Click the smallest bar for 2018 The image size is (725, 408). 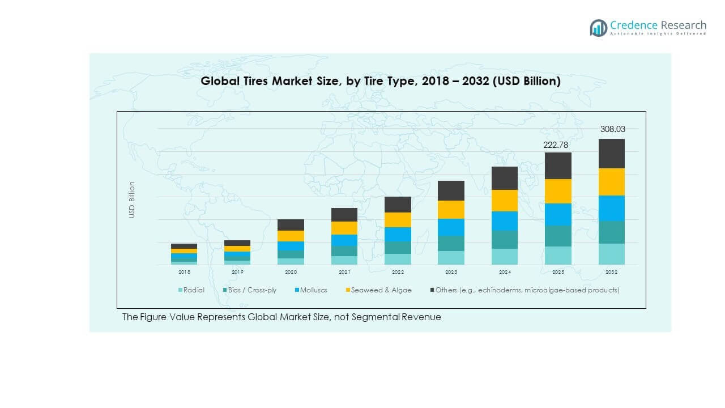point(184,253)
